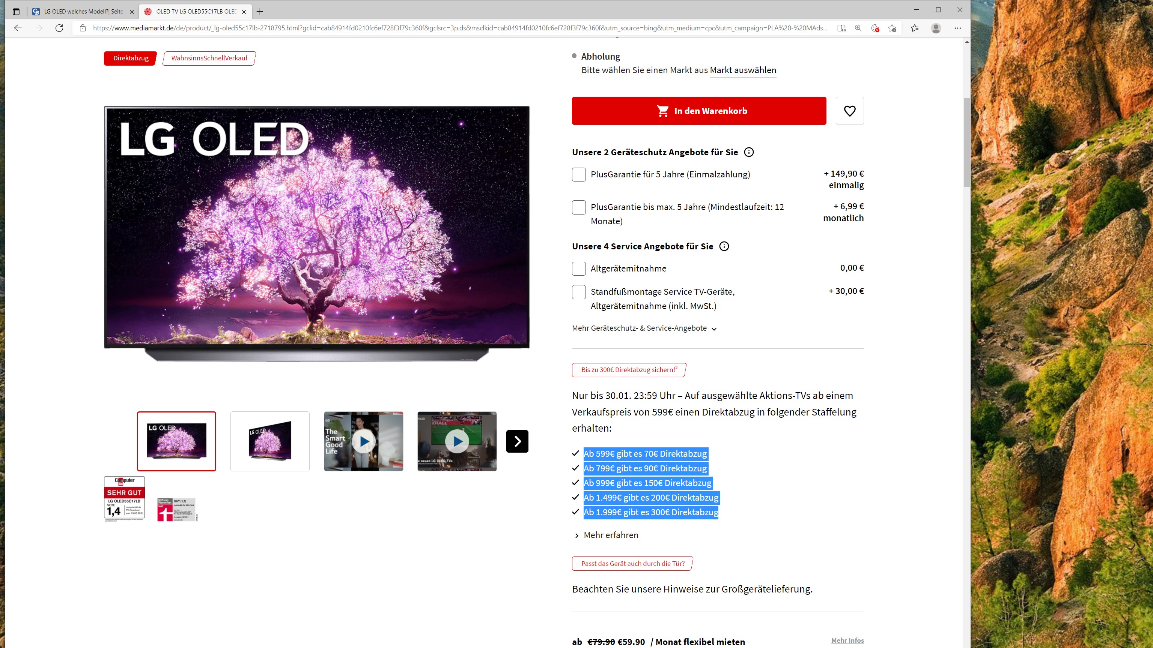Close the OLED TV LG OLED55C17LB tab

[244, 12]
